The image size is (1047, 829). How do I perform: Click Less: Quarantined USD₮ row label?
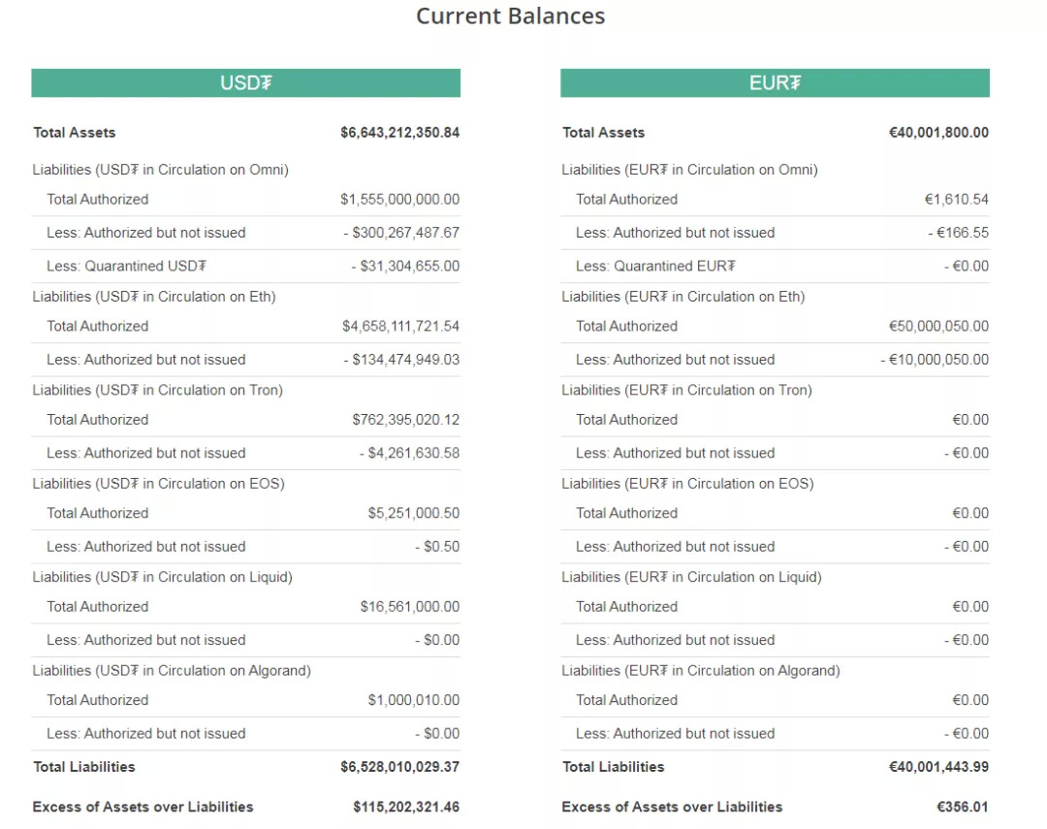(126, 266)
